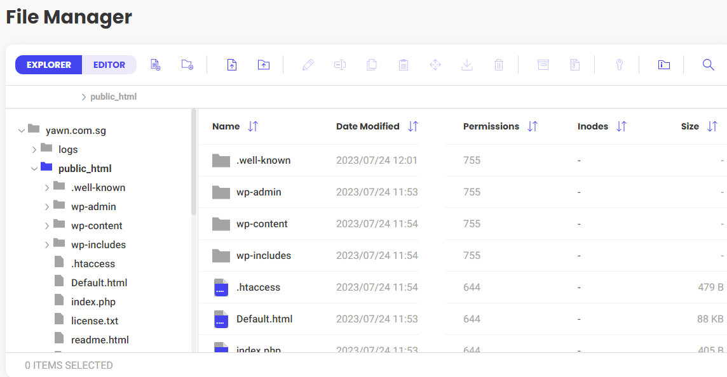Click the Extract zip file icon

(575, 65)
